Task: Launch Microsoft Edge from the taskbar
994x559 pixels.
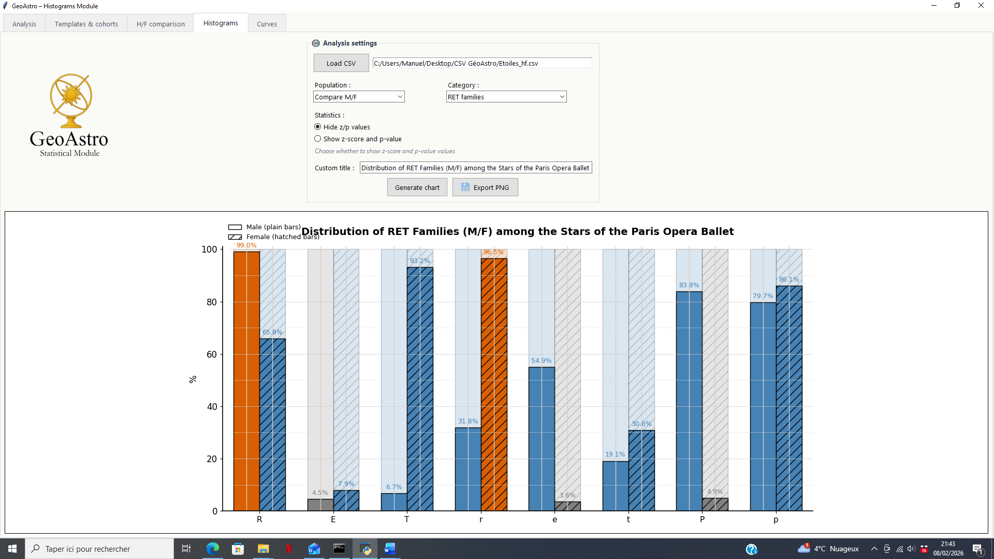Action: (x=213, y=549)
